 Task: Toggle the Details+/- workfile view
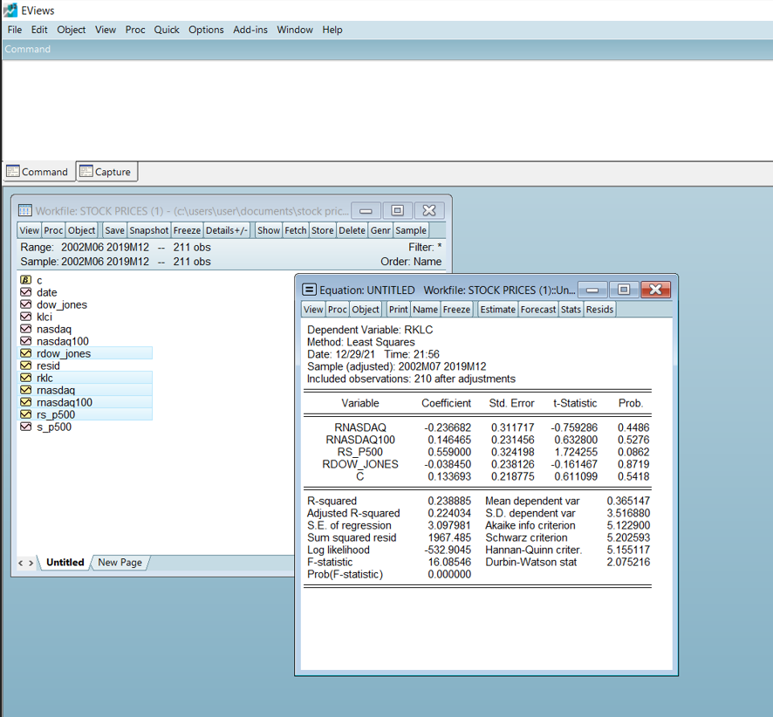coord(227,230)
